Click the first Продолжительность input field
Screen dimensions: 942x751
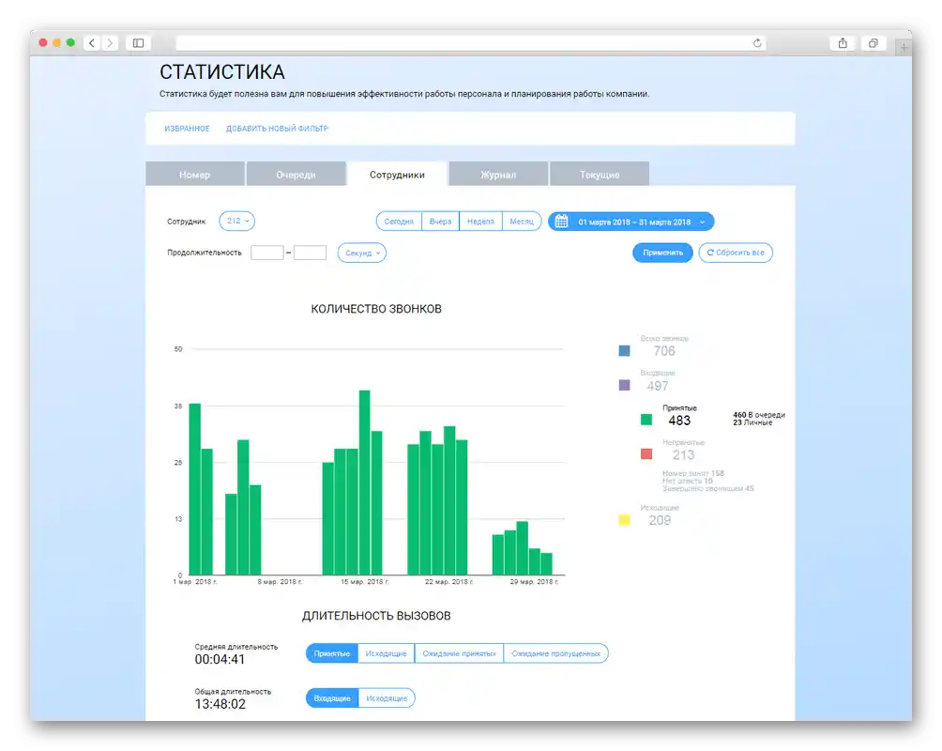pos(266,253)
